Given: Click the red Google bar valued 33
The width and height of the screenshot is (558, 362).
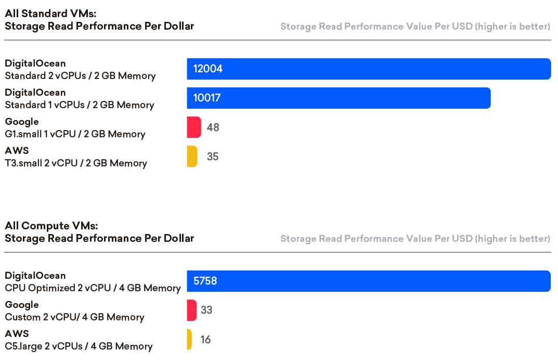Looking at the screenshot, I should tap(191, 311).
